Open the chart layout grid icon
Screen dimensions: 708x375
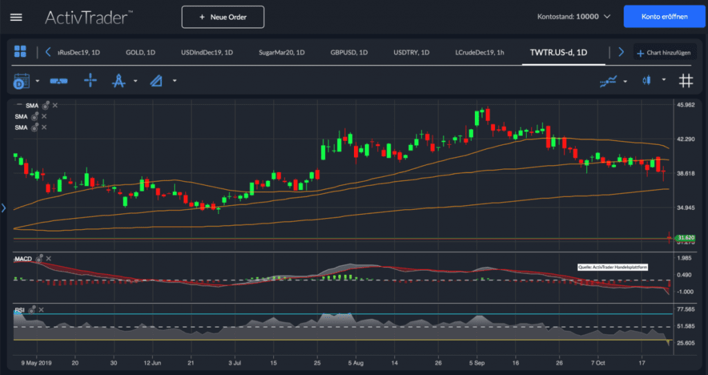(20, 51)
